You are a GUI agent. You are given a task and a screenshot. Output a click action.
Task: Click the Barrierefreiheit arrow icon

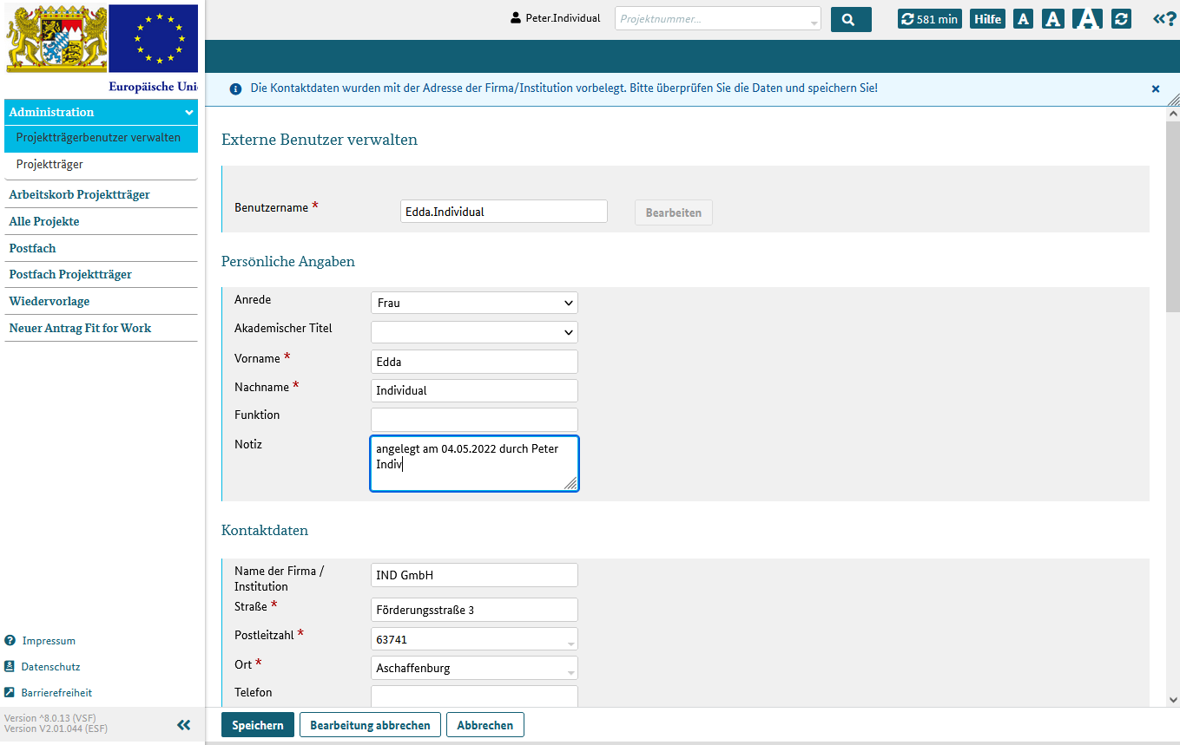10,693
